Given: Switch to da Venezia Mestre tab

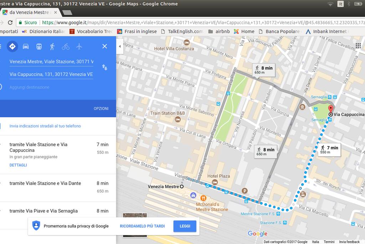Looking at the screenshot, I should point(29,13).
